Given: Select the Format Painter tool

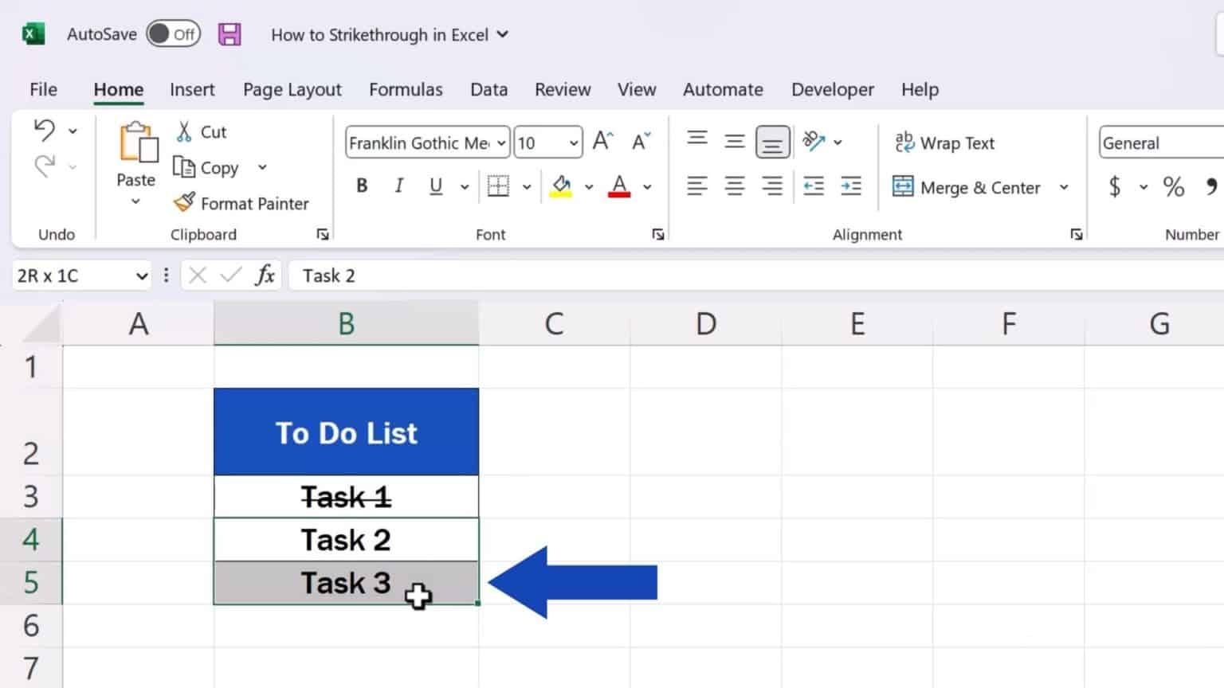Looking at the screenshot, I should (x=241, y=203).
